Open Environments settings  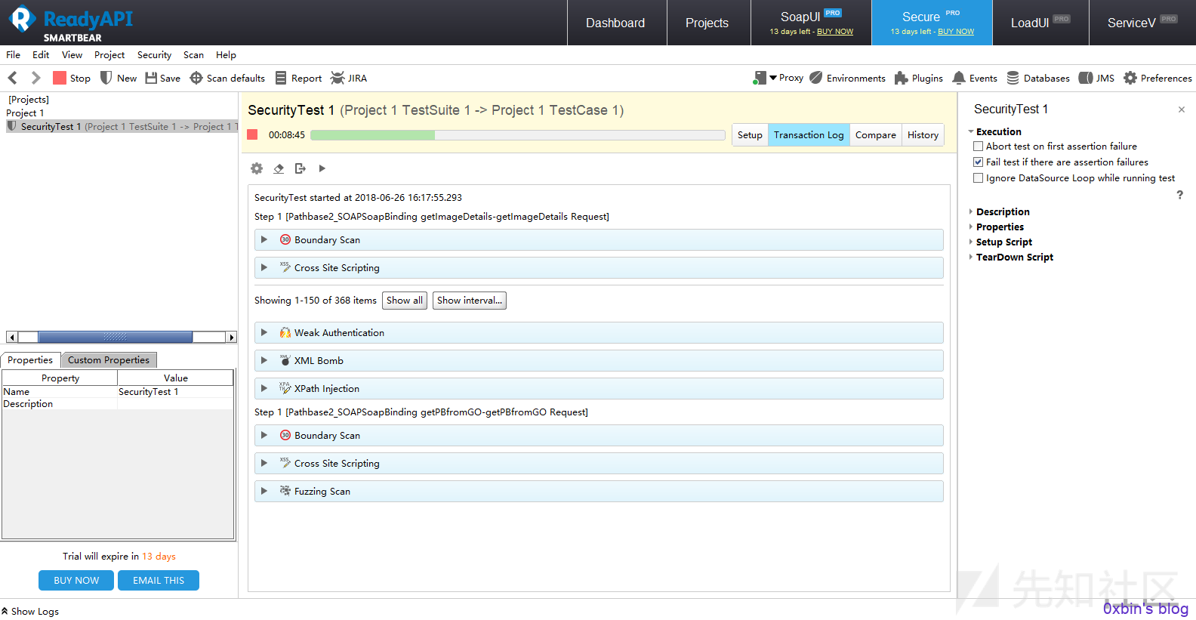click(x=847, y=78)
